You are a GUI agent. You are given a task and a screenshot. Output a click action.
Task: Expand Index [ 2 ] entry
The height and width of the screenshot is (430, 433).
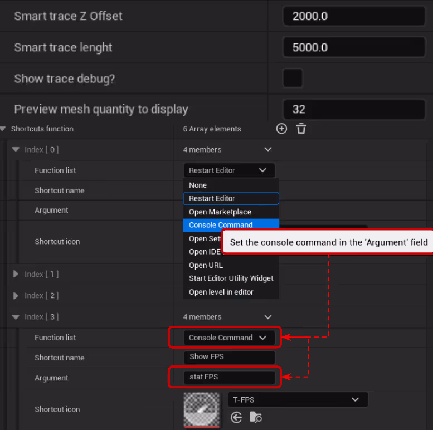(x=16, y=296)
